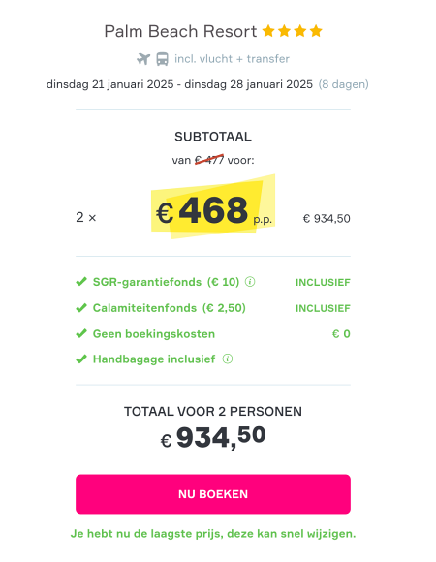The height and width of the screenshot is (562, 436).
Task: Click the yellow €468 p.p. price badge
Action: [213, 207]
